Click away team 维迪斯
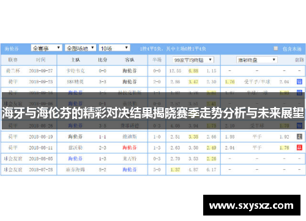This screenshot has width=306, height=221. 130,137
